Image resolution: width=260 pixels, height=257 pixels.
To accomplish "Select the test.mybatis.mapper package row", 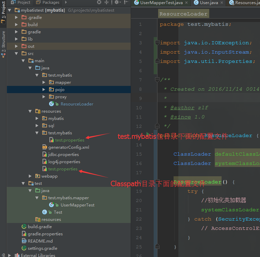I will point(69,198).
